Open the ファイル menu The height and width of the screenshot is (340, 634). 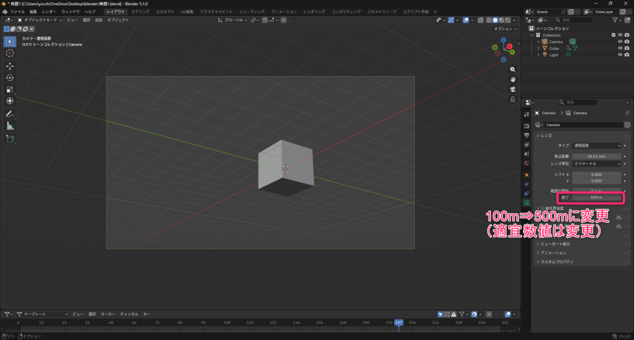click(x=17, y=12)
